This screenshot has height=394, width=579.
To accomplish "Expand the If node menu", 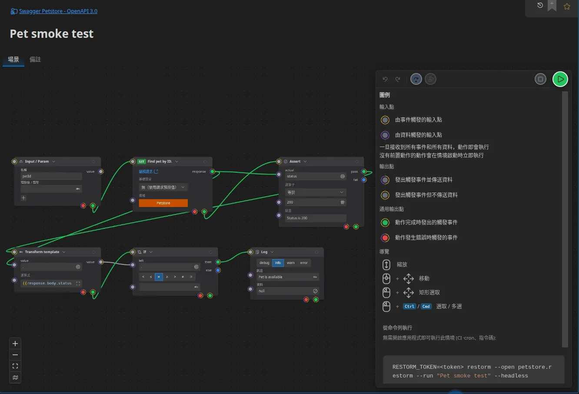I will pyautogui.click(x=151, y=252).
